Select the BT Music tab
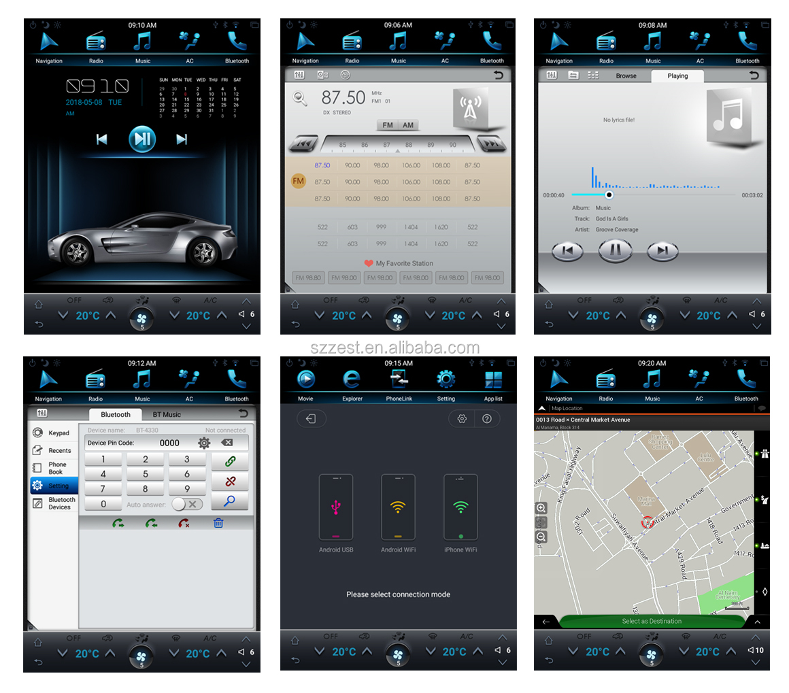The width and height of the screenshot is (789, 693). click(167, 414)
